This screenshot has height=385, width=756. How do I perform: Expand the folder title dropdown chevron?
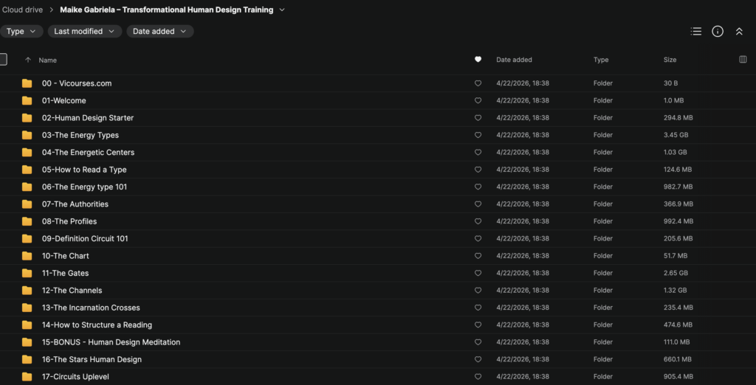click(x=282, y=10)
